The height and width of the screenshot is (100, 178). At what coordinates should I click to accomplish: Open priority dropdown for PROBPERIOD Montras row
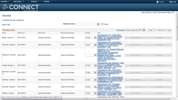91,80
